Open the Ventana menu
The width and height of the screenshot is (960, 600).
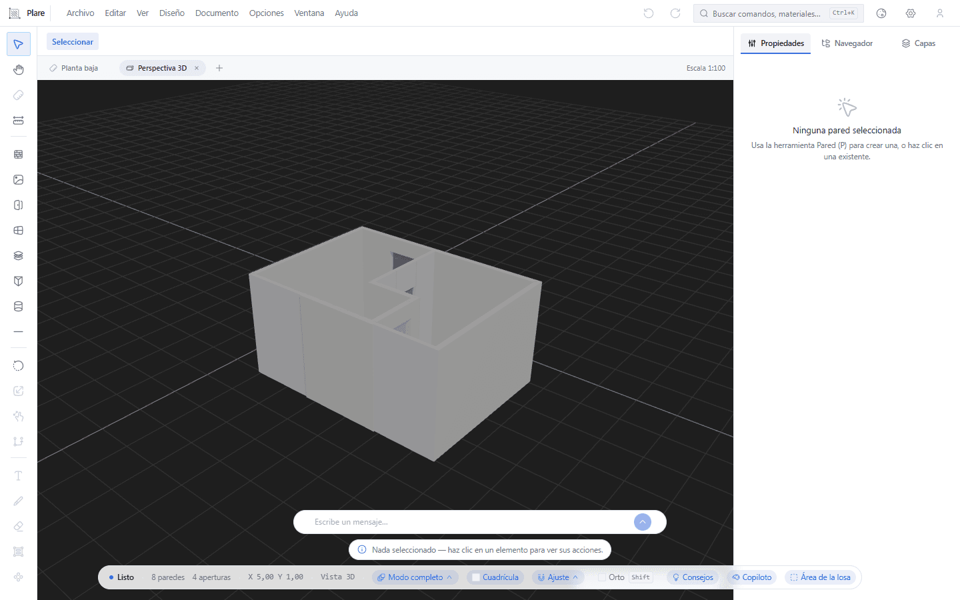[x=309, y=13]
